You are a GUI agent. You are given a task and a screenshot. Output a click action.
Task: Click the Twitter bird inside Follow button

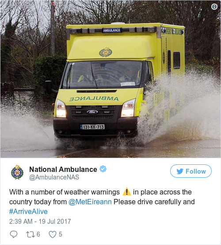coord(180,171)
